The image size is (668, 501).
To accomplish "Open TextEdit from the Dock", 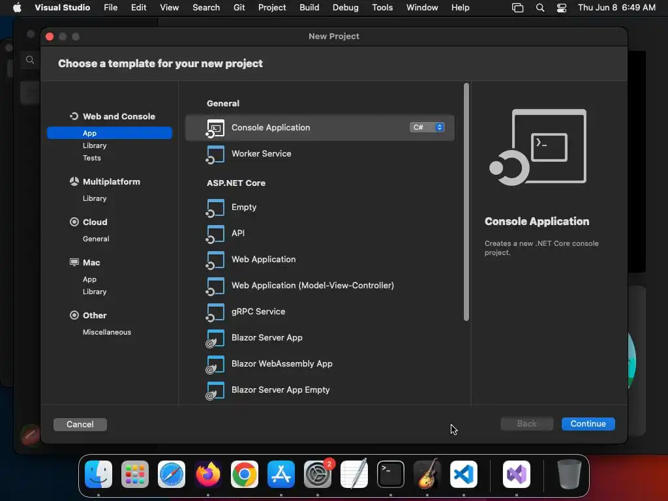I will click(x=354, y=474).
